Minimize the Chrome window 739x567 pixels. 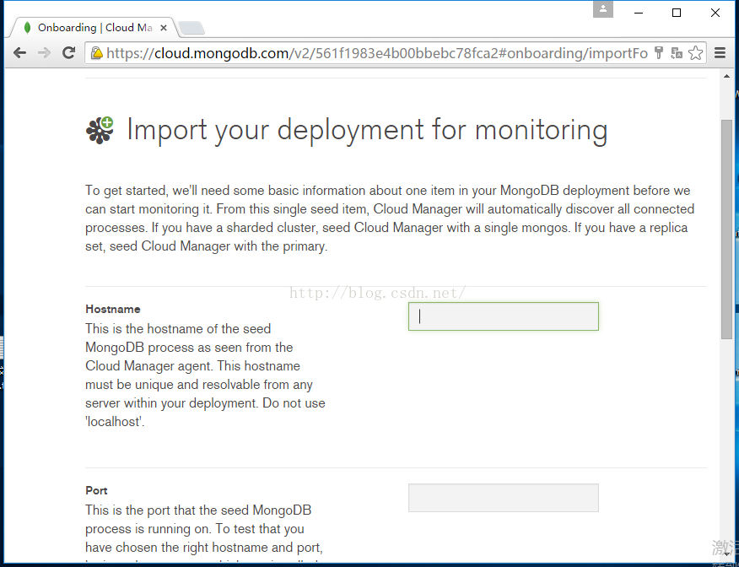tap(639, 13)
